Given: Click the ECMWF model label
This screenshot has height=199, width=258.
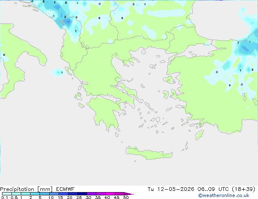Looking at the screenshot, I should point(66,189).
